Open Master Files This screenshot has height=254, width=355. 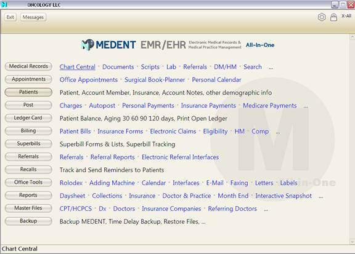coord(28,208)
